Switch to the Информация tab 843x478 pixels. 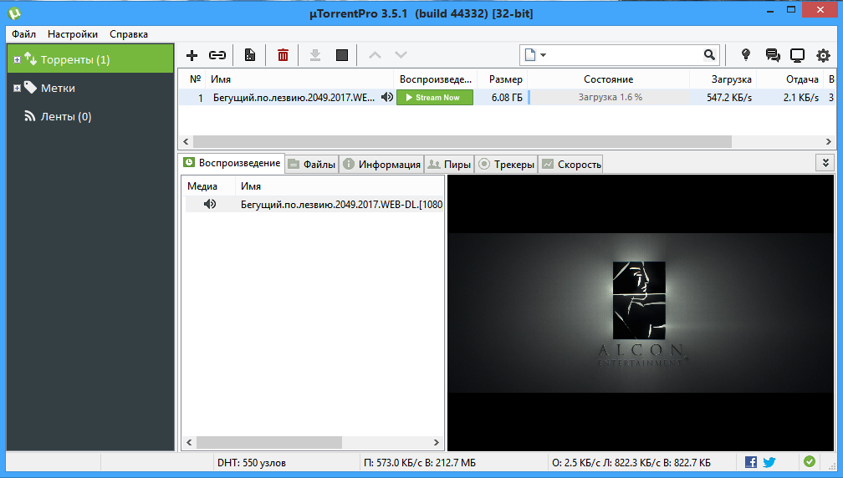(x=381, y=165)
